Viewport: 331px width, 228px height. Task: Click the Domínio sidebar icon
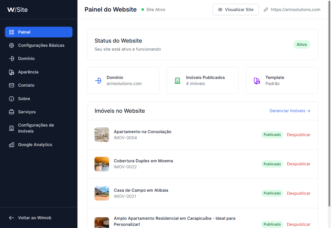(x=12, y=59)
